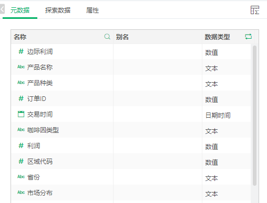Click the alias cell of 区域代码
The image size is (267, 203).
[158, 161]
